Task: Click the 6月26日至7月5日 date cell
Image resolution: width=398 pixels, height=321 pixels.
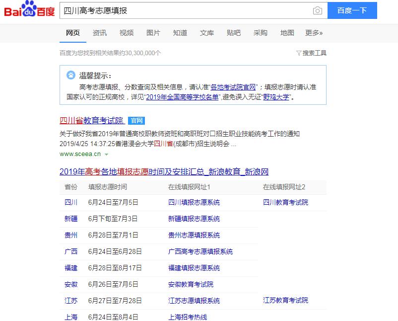Action: 113,284
